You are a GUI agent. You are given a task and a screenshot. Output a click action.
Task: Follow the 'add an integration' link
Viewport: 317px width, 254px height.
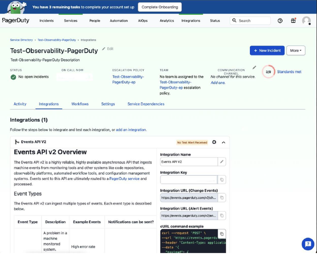(131, 130)
